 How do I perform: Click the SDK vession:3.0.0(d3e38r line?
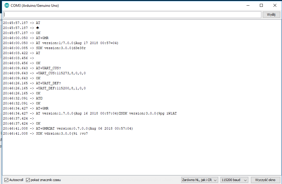[x=44, y=48]
